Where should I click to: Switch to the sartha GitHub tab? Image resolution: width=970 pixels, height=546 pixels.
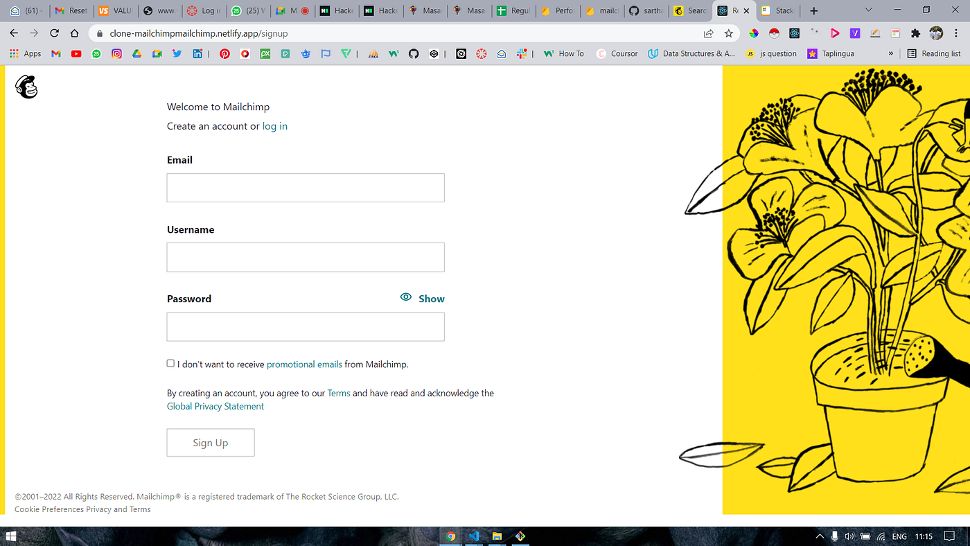pyautogui.click(x=646, y=10)
